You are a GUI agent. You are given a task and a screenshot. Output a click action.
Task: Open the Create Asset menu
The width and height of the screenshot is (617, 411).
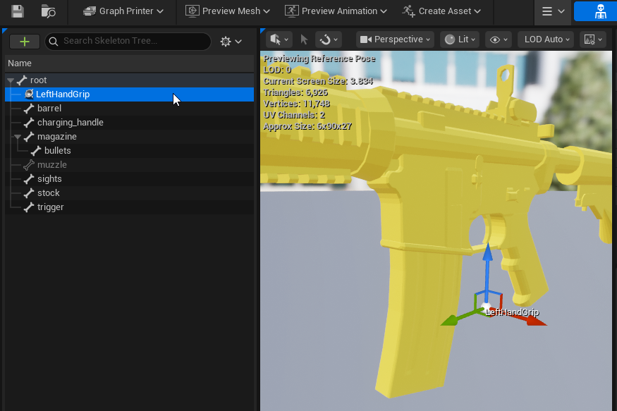click(441, 11)
